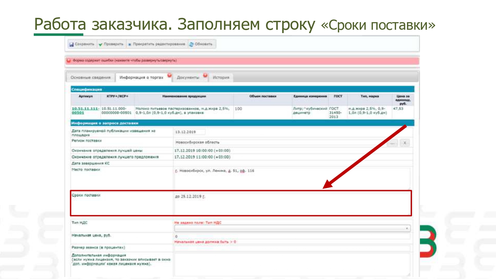Screen dimensions: 496x279
Task: Click Прекратить редактирование to stop editing
Action: [x=157, y=44]
